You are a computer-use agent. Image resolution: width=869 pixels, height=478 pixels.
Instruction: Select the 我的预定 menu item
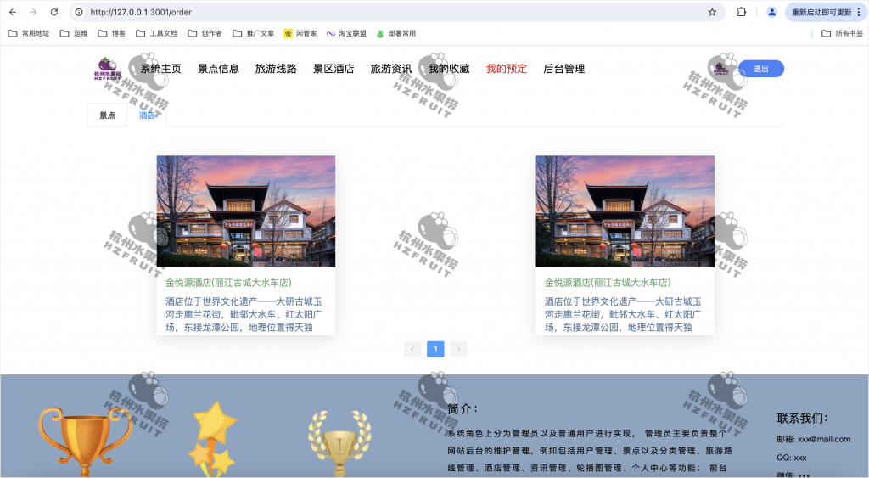pyautogui.click(x=507, y=69)
